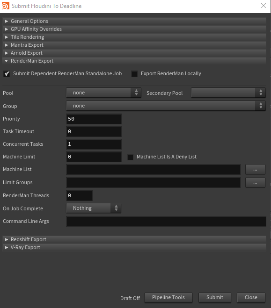Browse machines with Machine List ellipsis button
271x308 pixels.
pos(255,169)
